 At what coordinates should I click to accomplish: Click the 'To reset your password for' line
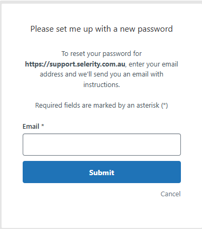(101, 54)
